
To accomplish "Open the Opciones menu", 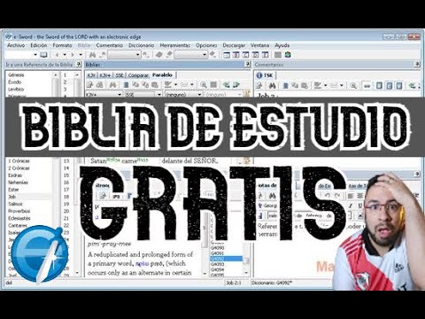I will 206,45.
